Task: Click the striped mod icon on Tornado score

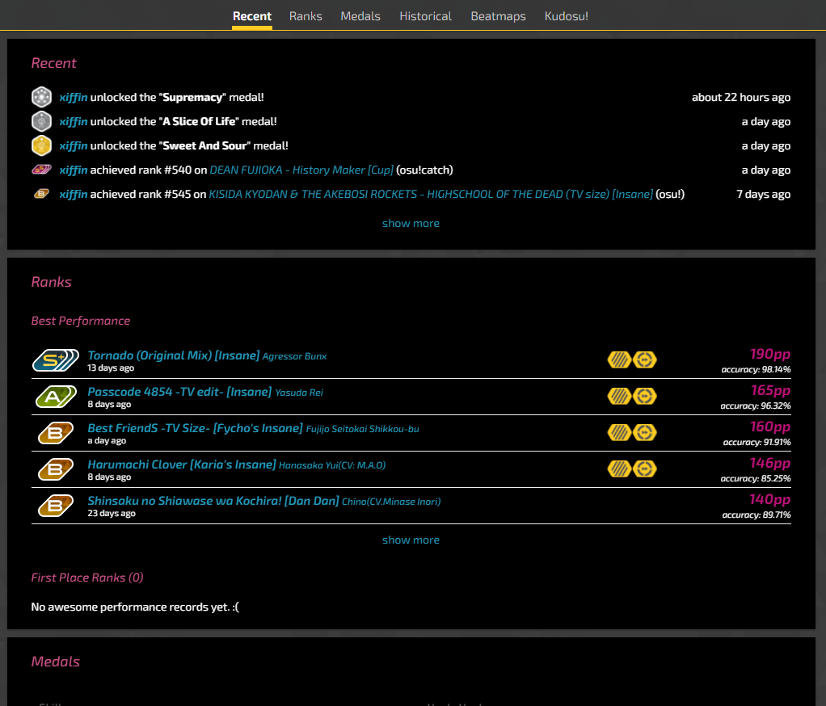Action: click(x=619, y=360)
